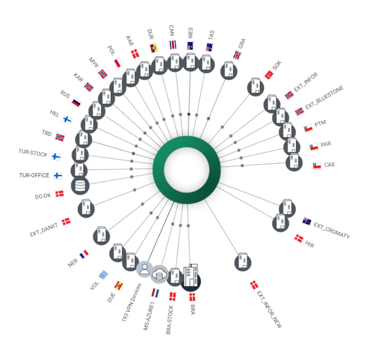Select the DC-DK database node icon
The height and width of the screenshot is (357, 384).
pyautogui.click(x=80, y=186)
